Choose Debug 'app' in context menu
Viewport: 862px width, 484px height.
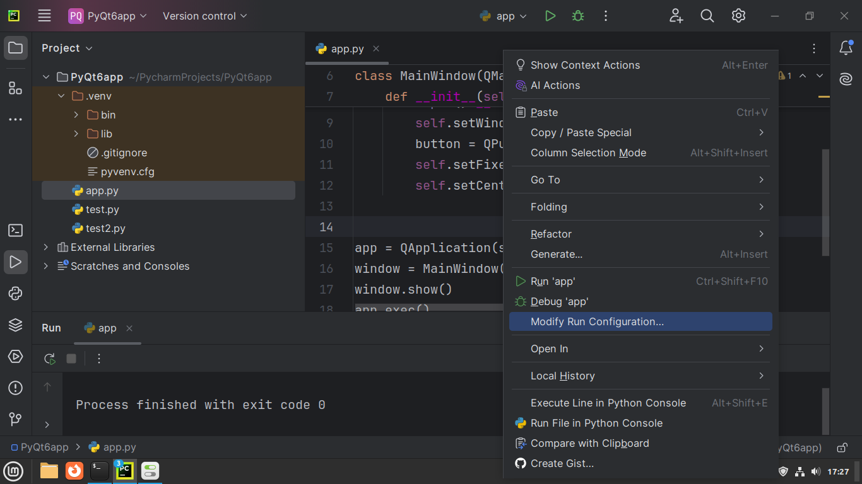click(x=641, y=301)
